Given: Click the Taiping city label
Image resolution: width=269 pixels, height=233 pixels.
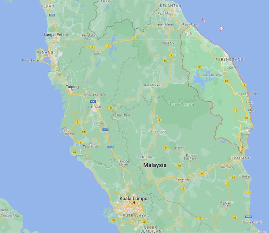Looking at the screenshot, I should tap(72, 87).
